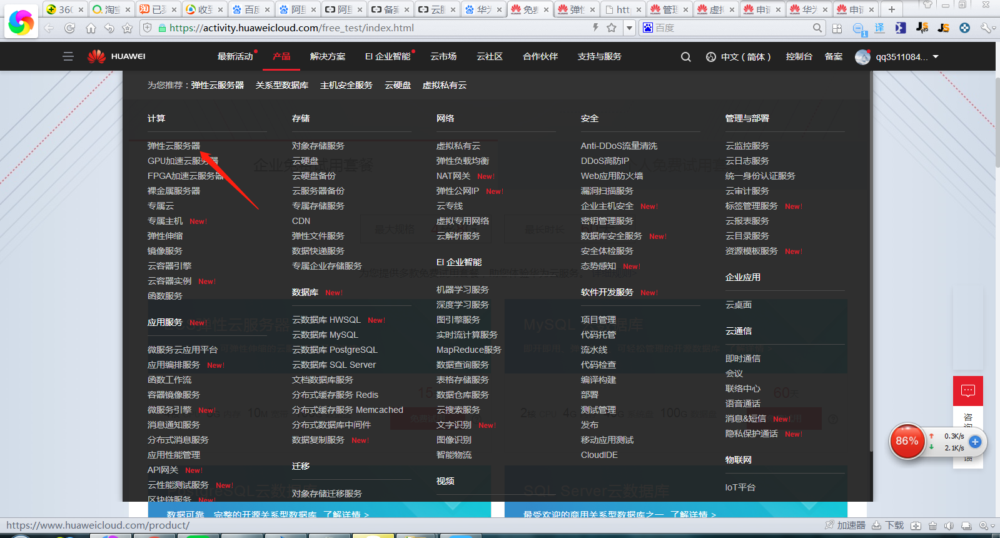Switch to first 360 browser tab
The image size is (1000, 538).
[65, 9]
